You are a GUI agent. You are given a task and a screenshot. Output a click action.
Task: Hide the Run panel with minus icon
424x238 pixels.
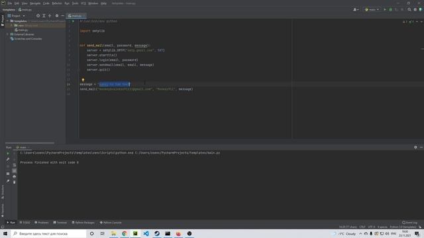coord(421,147)
